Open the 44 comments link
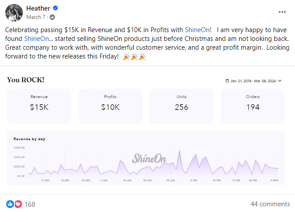This screenshot has height=212, width=295. point(270,204)
